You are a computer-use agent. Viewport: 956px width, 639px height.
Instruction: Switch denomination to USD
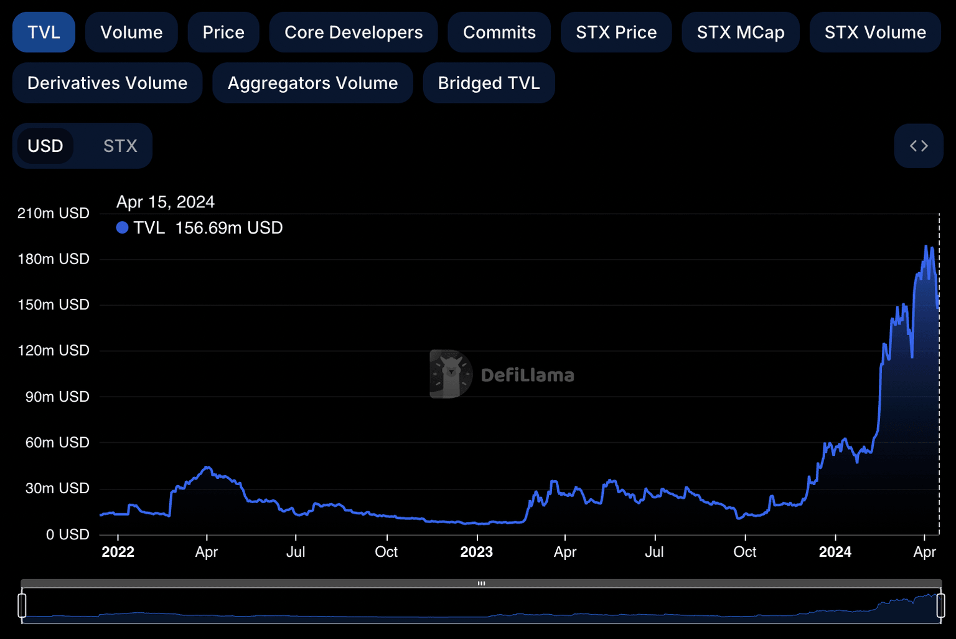(45, 146)
